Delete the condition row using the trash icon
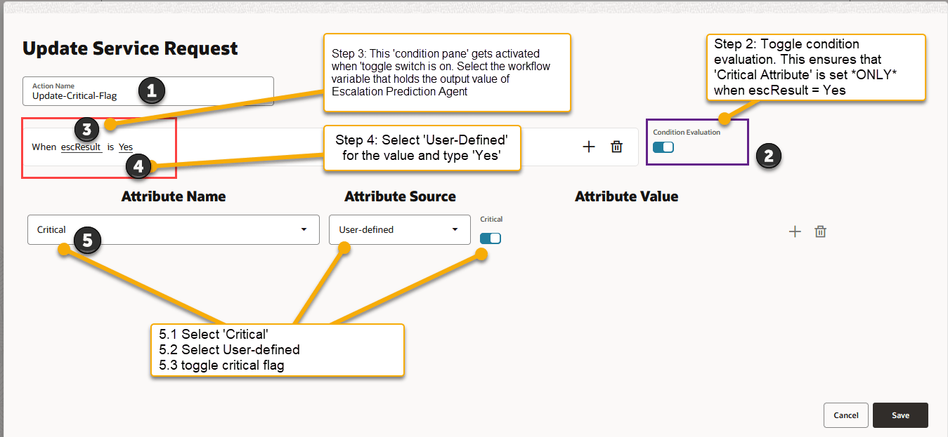Viewport: 948px width, 437px height. 616,147
